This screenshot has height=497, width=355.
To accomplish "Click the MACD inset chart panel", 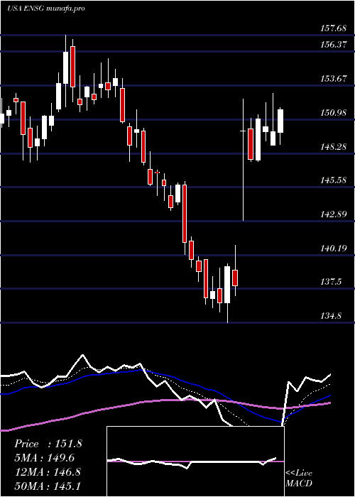I will click(195, 461).
